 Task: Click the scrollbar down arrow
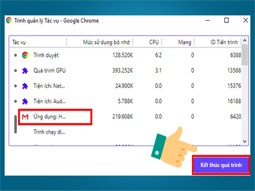[245, 141]
